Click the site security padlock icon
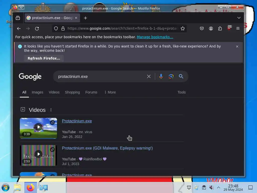 pyautogui.click(x=63, y=29)
